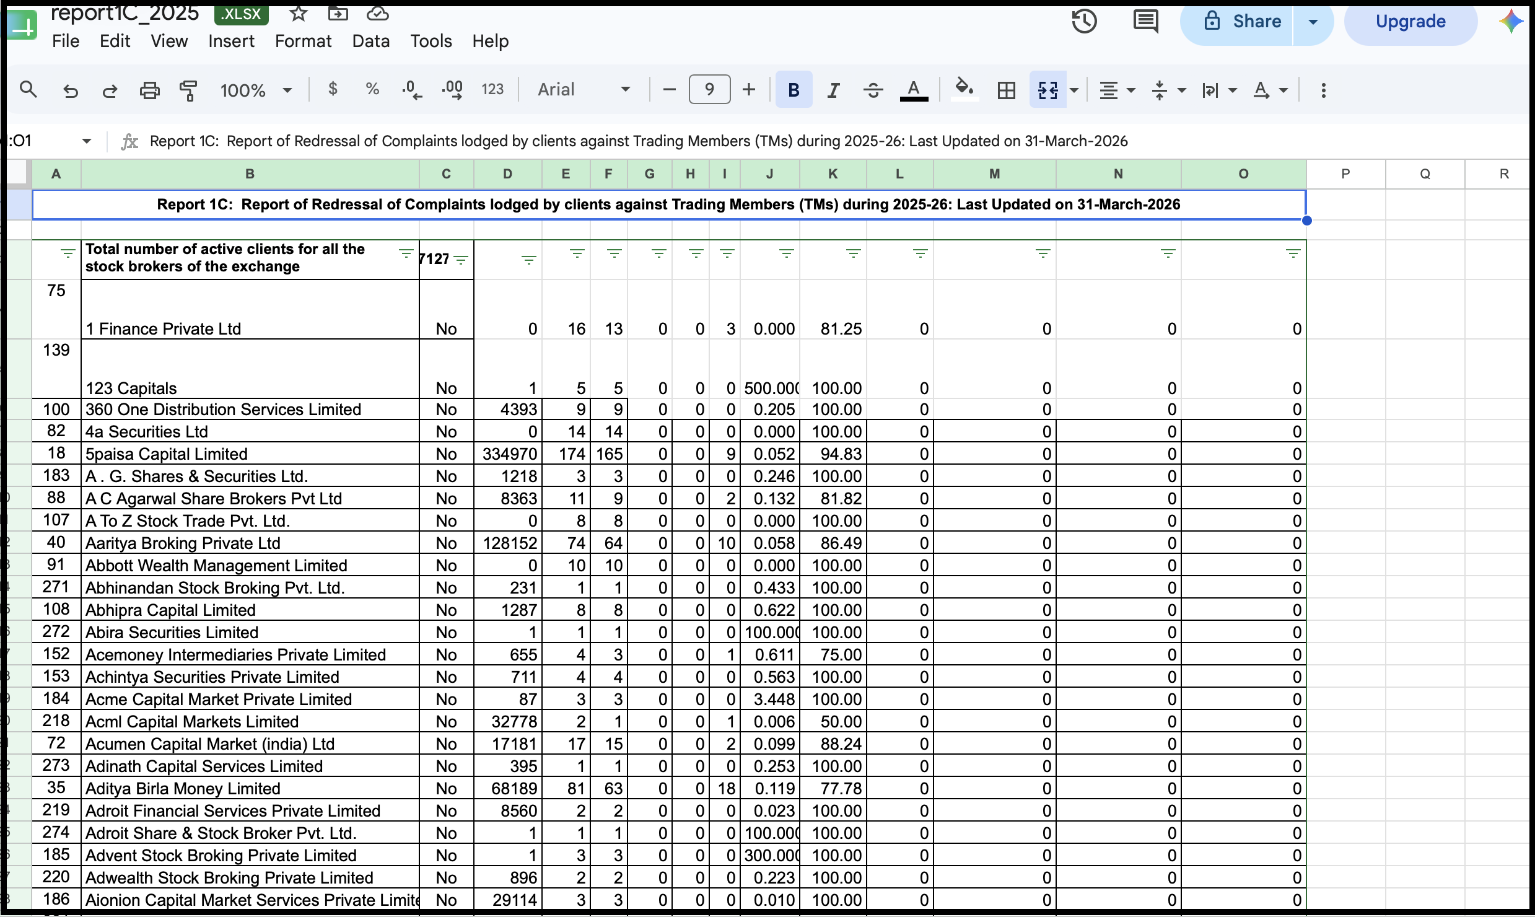Open the borders tool
Image resolution: width=1535 pixels, height=917 pixels.
1007,90
